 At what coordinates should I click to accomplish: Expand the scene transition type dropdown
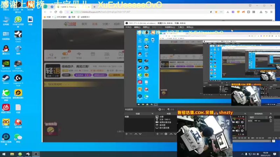coord(258,117)
